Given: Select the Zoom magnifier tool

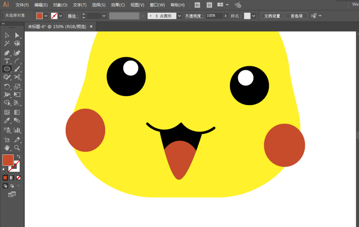Looking at the screenshot, I should pos(17,148).
